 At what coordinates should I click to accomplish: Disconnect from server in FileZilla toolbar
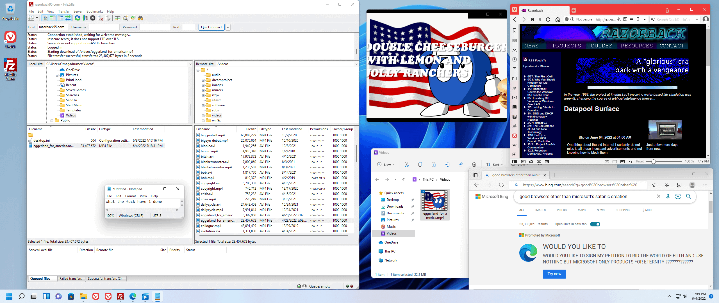(101, 18)
